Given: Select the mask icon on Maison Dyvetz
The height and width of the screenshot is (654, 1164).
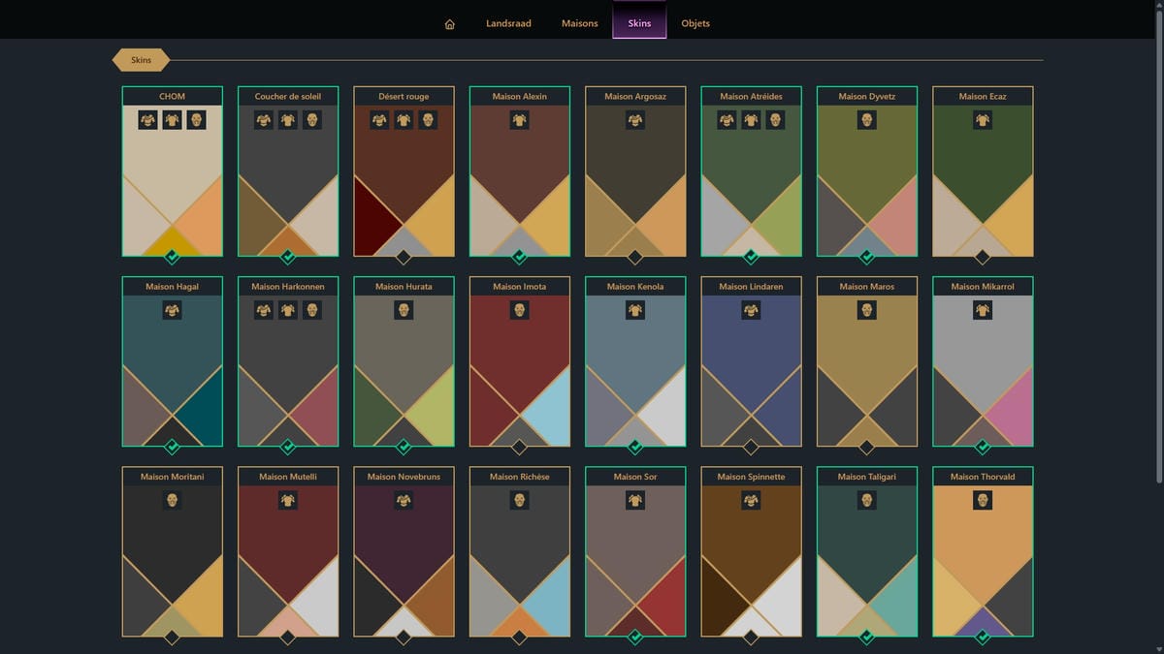Looking at the screenshot, I should click(867, 120).
